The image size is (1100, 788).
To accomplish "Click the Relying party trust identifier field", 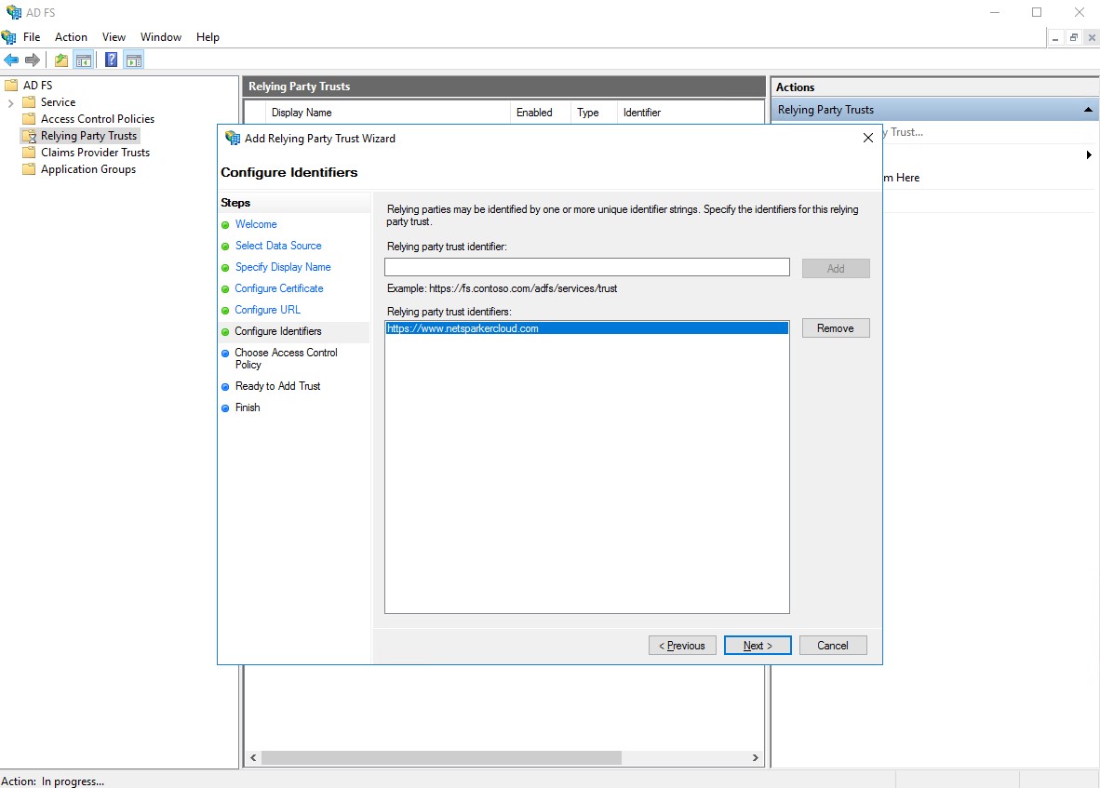I will point(586,267).
